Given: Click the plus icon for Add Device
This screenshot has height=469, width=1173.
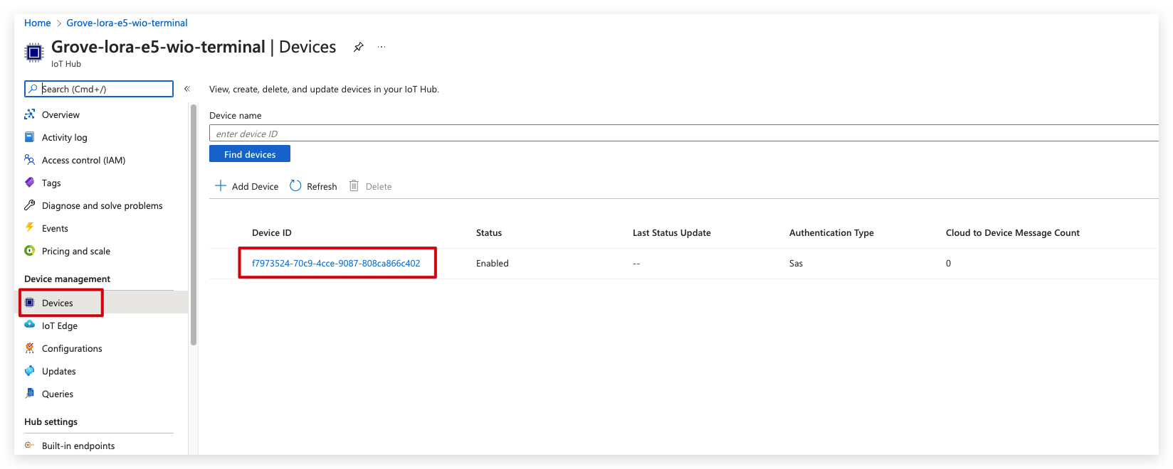Looking at the screenshot, I should click(221, 185).
